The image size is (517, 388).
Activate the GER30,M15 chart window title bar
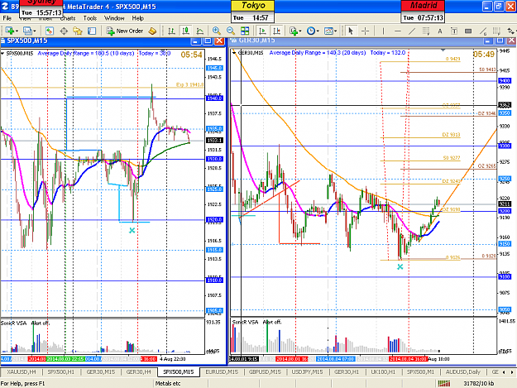pos(356,41)
